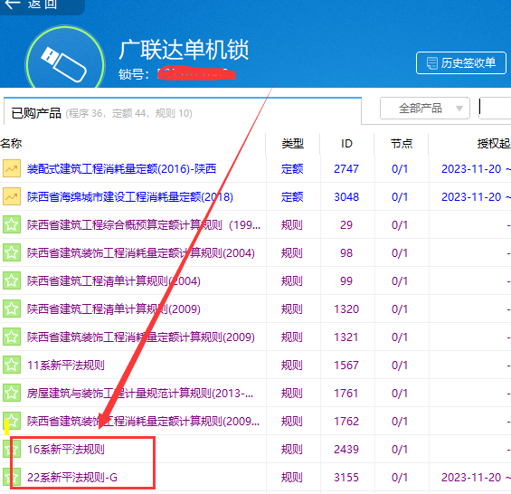Click 0/1 node cell of row 3155
Viewport: 511px width, 494px height.
(x=400, y=478)
